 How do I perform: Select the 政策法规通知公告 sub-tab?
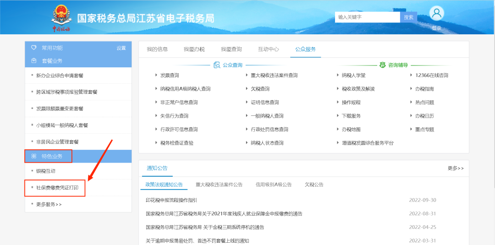tap(164, 185)
